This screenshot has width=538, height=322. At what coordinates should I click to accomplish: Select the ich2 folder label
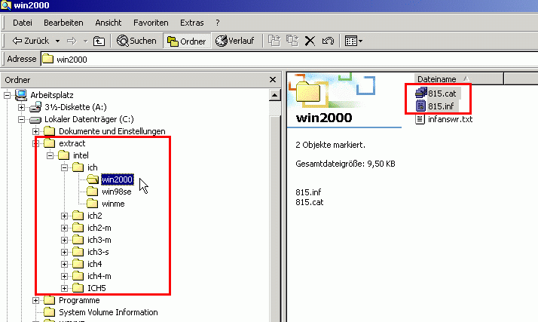[95, 216]
